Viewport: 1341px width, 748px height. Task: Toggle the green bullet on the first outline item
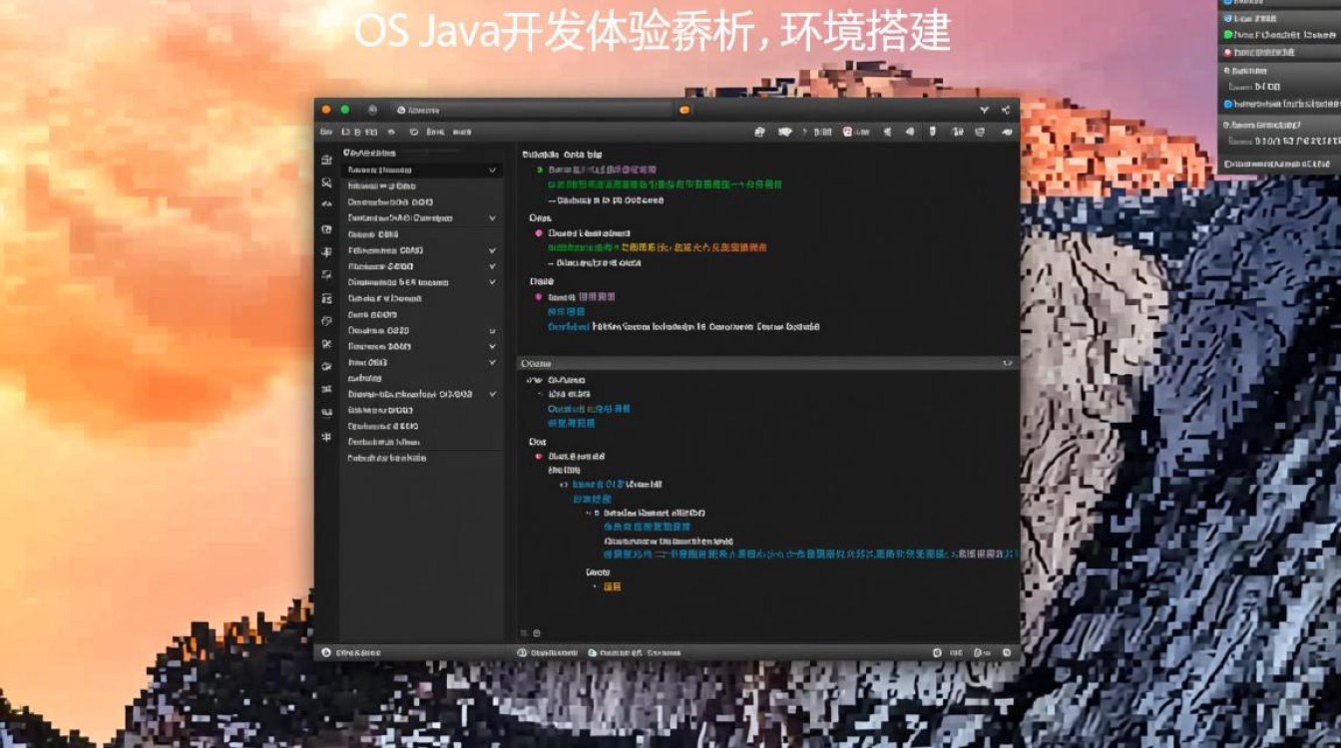pos(537,170)
